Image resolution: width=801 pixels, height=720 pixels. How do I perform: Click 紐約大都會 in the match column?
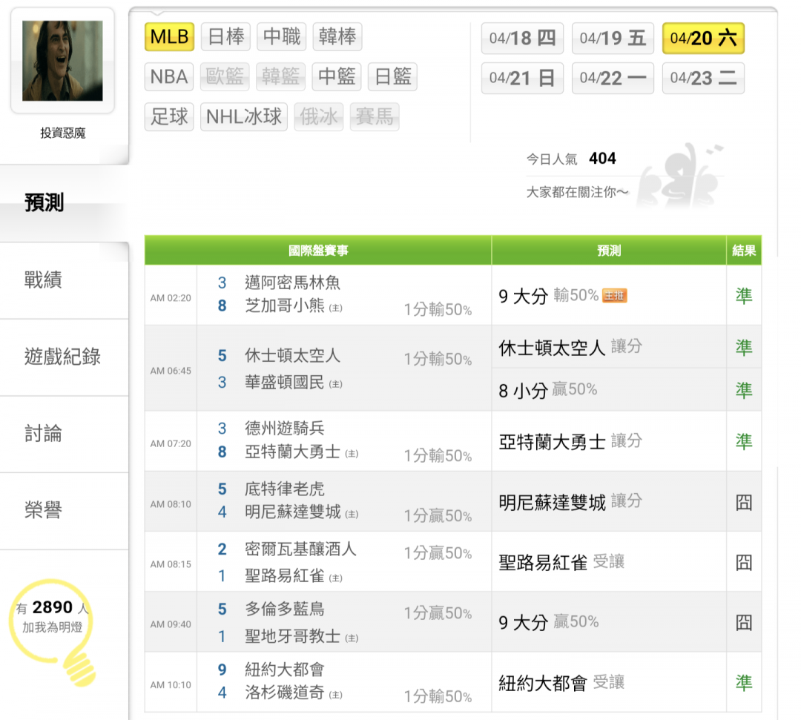[x=285, y=670]
